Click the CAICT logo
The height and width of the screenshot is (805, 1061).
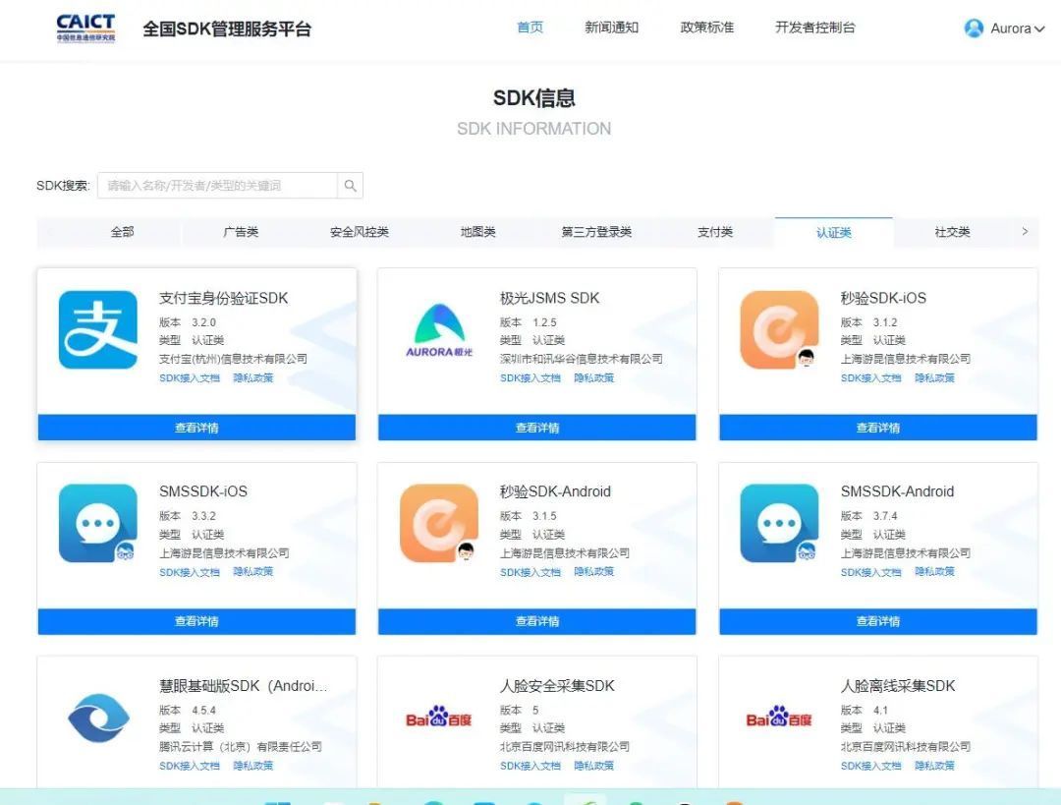pos(85,28)
